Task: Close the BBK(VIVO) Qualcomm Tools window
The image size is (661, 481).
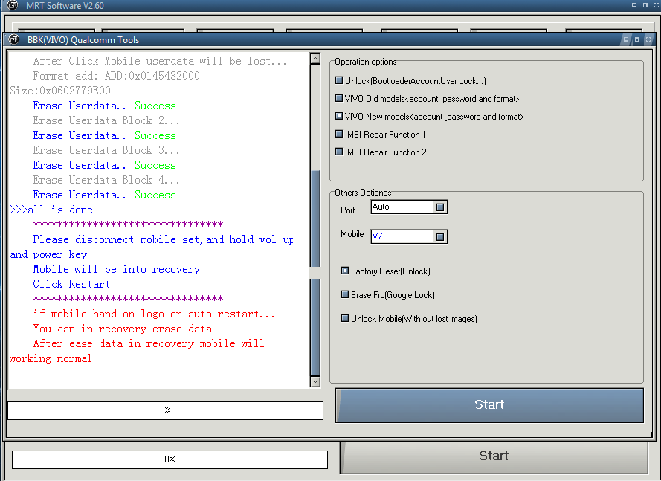Action: 648,39
